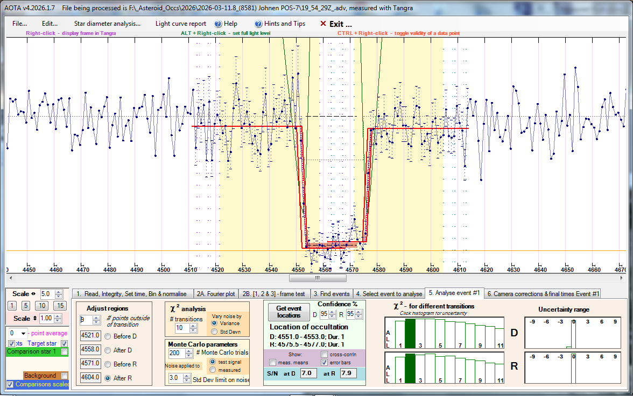Click the red X Exit item
This screenshot has width=633, height=396.
coord(336,24)
